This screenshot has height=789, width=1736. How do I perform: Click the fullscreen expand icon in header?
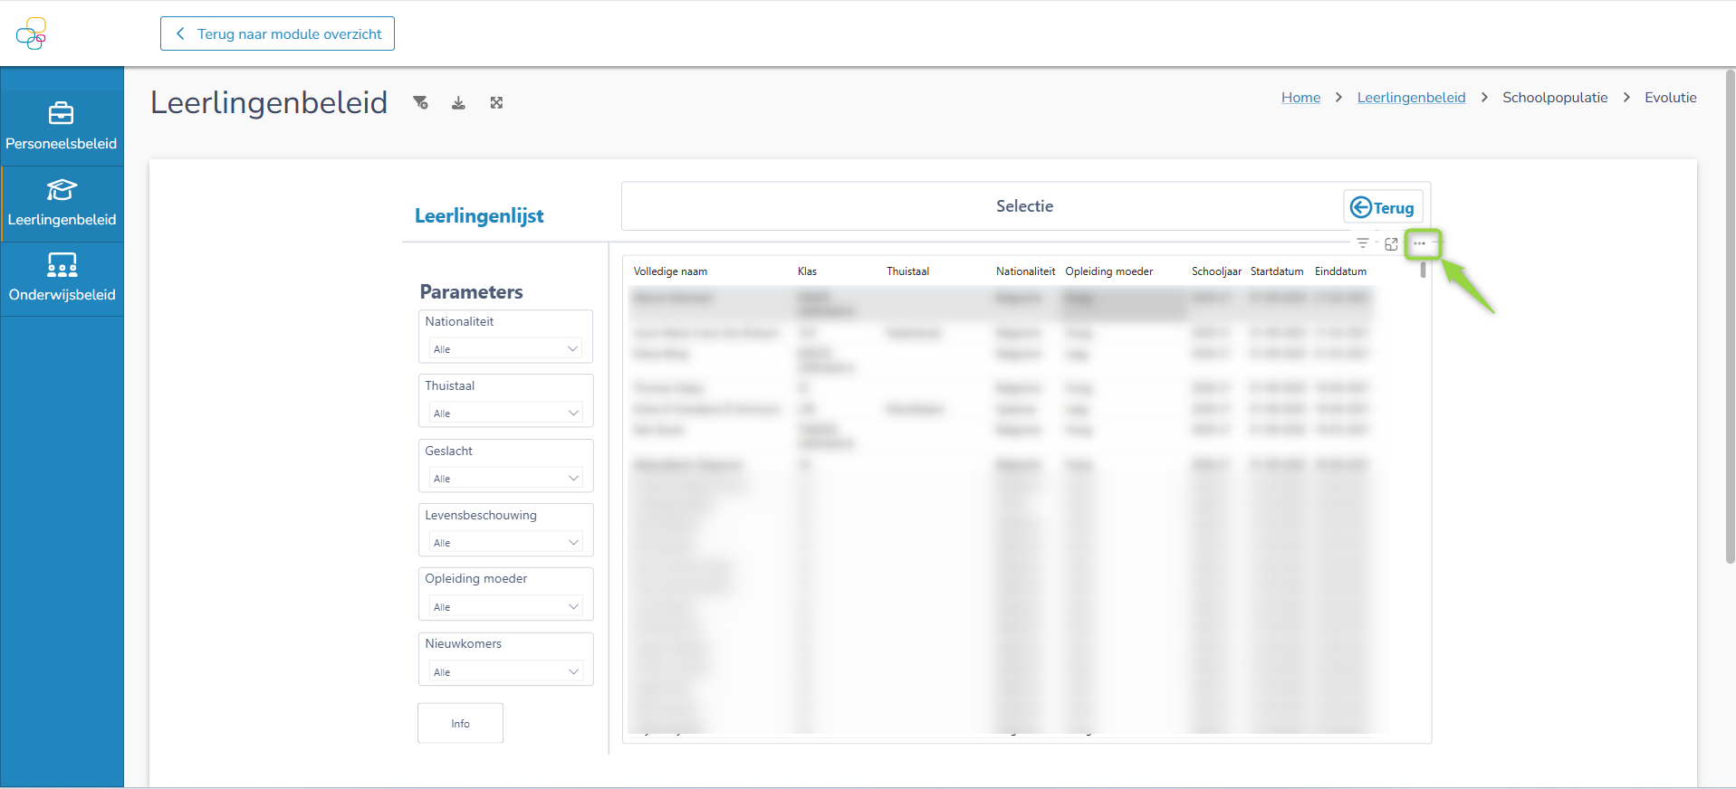pos(496,103)
